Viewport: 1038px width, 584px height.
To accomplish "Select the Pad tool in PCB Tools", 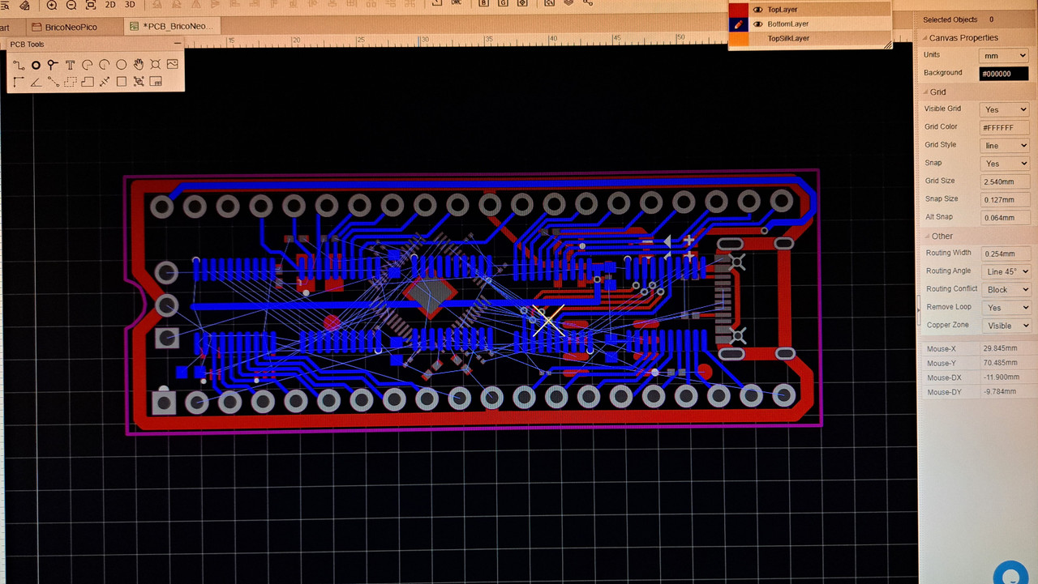I will pos(36,65).
